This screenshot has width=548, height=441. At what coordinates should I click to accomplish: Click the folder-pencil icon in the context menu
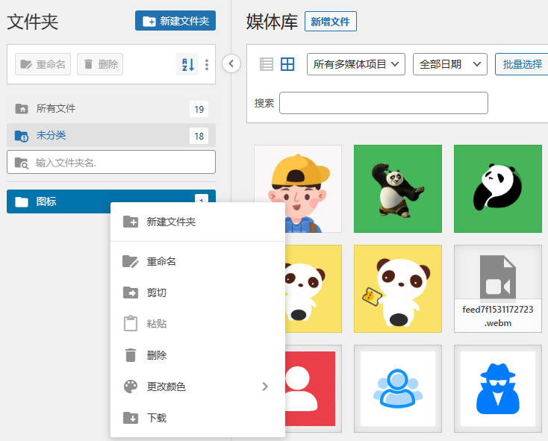(131, 261)
